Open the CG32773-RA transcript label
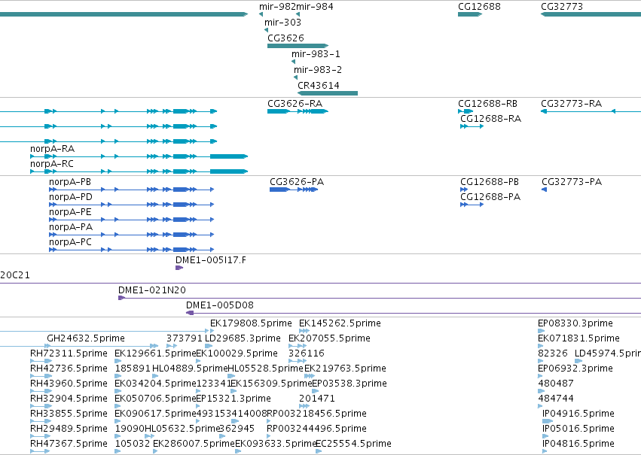641x455 pixels. coord(571,104)
